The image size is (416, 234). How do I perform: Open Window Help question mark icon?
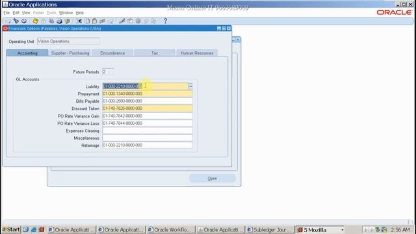point(165,21)
